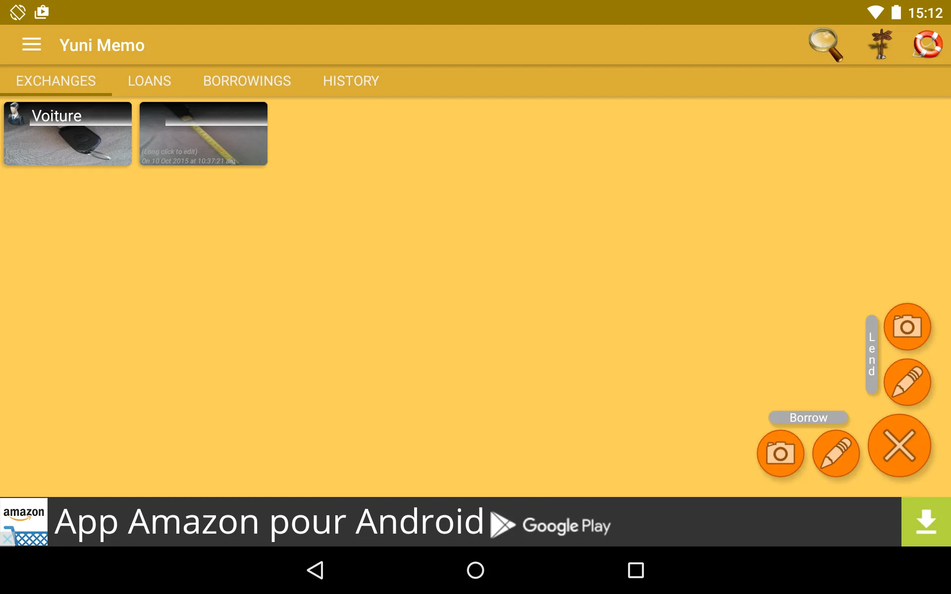
Task: Expand the EXCHANGES tab section
Action: pyautogui.click(x=56, y=81)
